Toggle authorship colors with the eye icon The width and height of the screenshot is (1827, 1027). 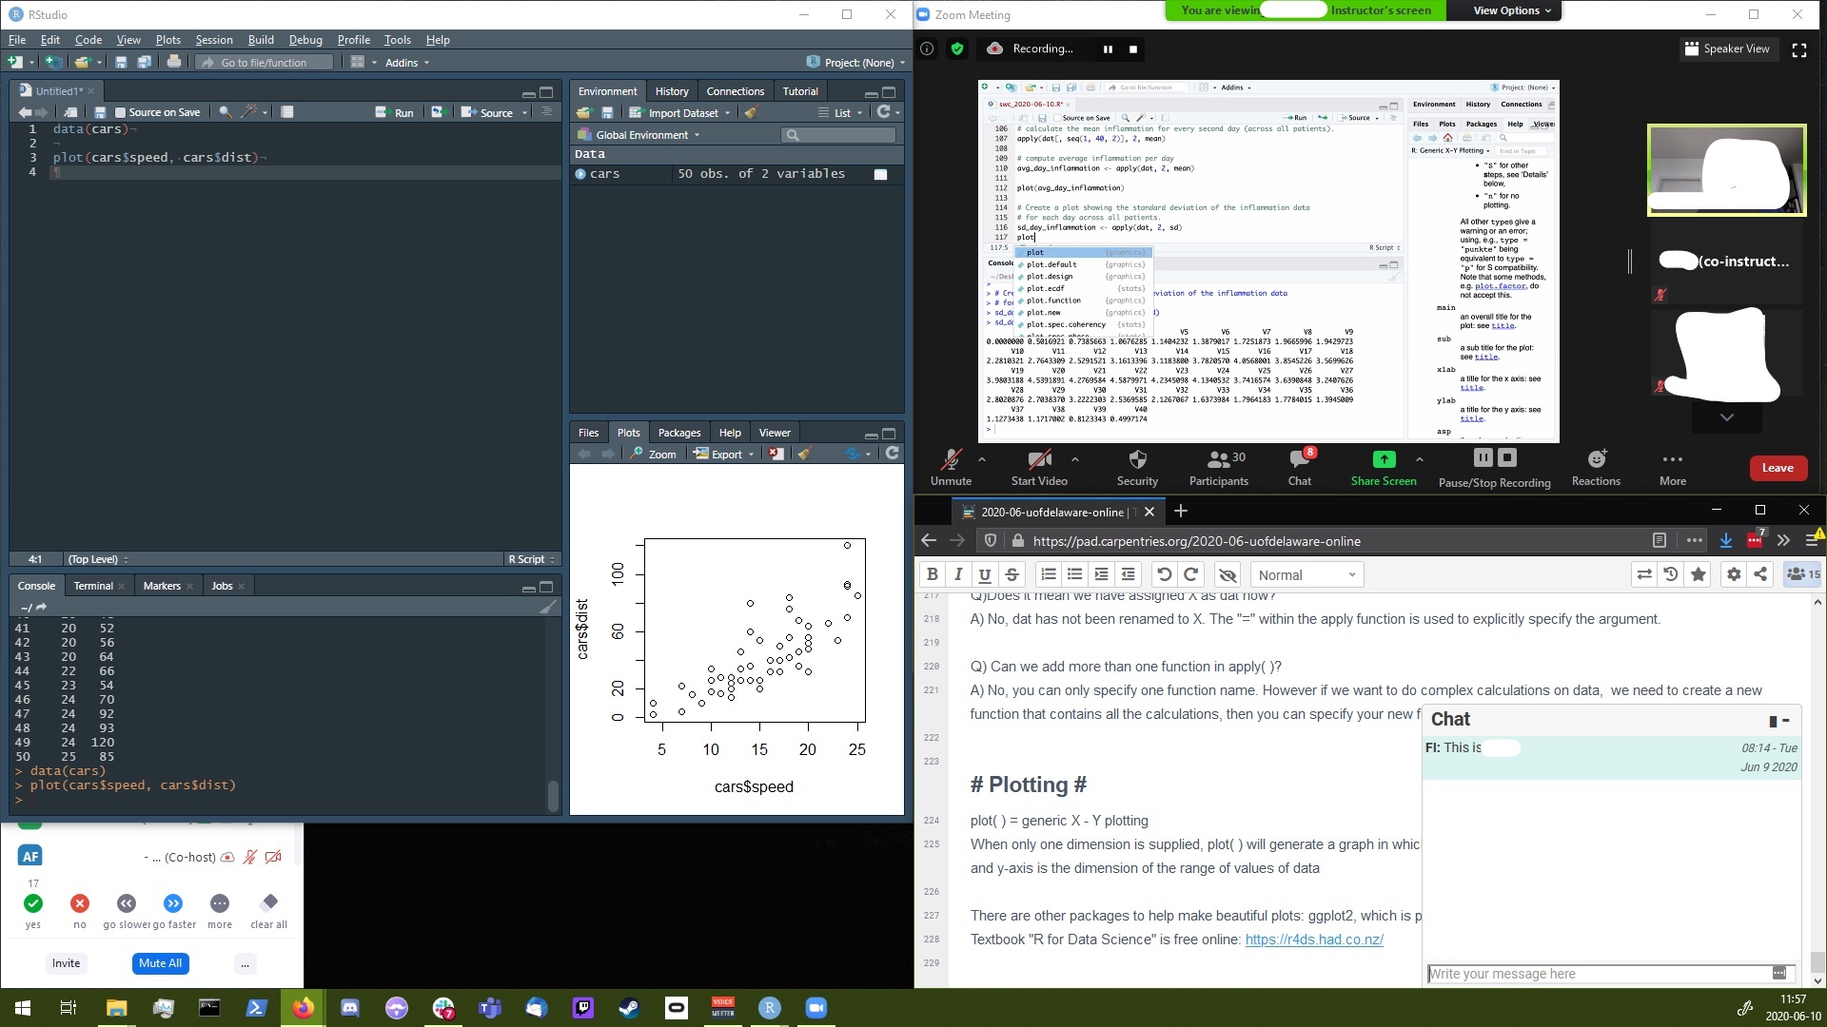pos(1228,573)
